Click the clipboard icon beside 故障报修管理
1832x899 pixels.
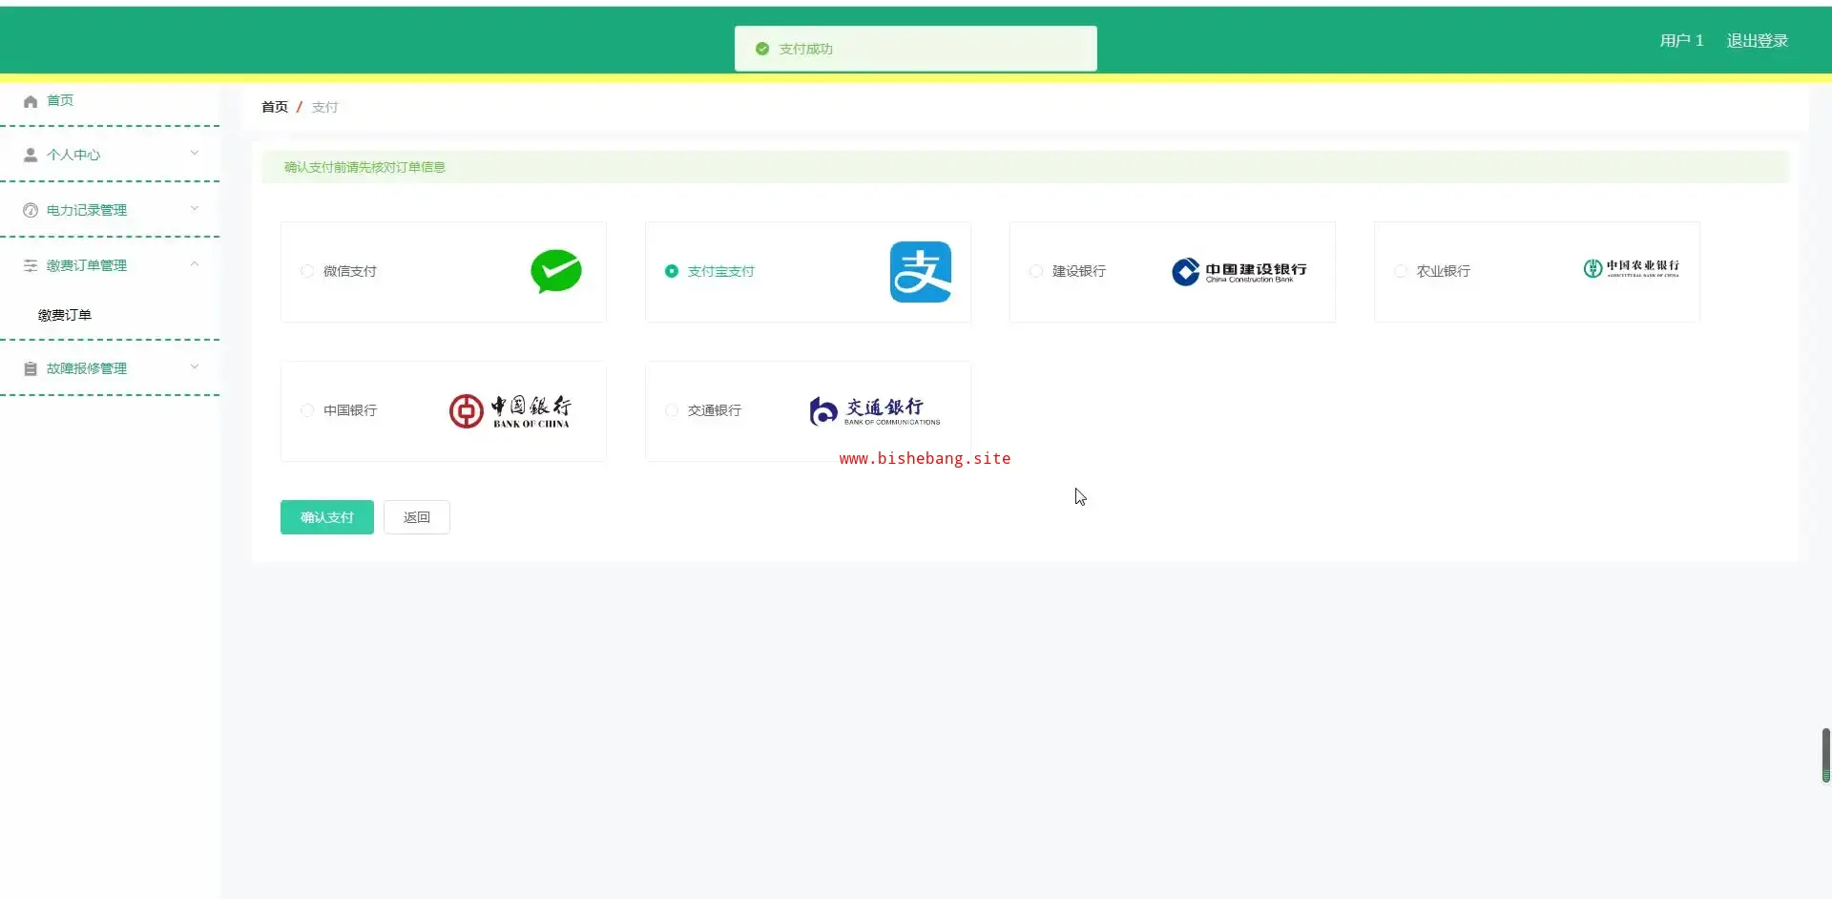31,368
